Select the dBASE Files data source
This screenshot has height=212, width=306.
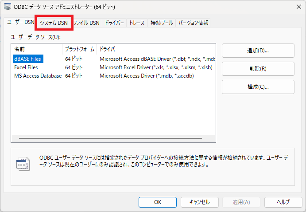28,59
